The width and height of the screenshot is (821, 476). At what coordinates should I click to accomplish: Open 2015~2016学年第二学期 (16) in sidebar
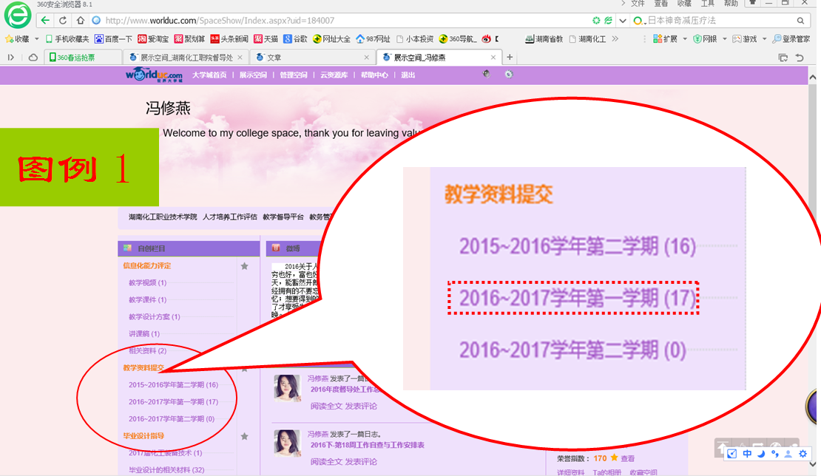[x=173, y=384]
